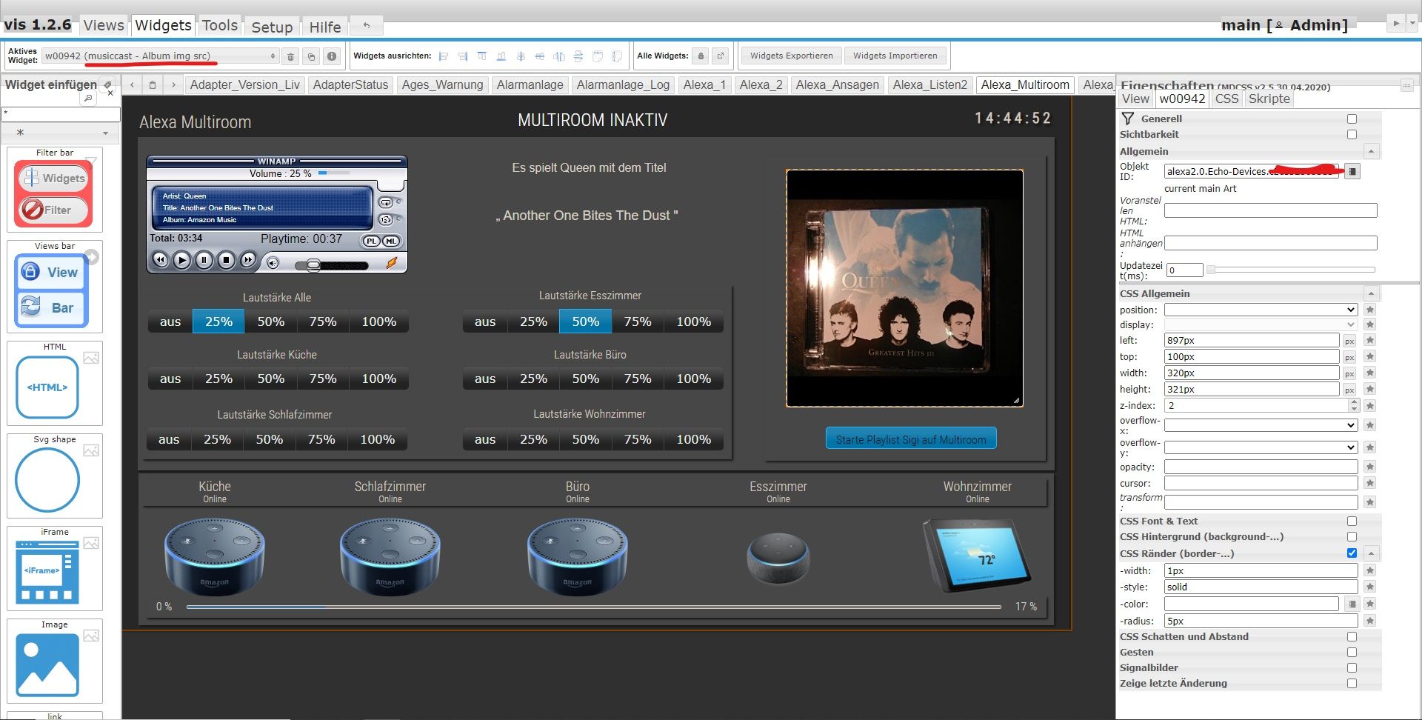Align widgets to the left edge

pyautogui.click(x=444, y=56)
